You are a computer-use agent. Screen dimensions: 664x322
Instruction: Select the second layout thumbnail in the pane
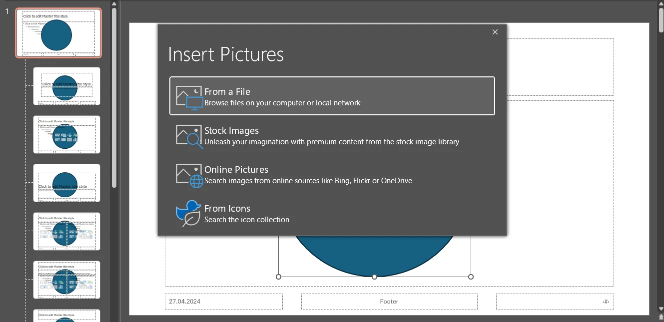point(66,86)
